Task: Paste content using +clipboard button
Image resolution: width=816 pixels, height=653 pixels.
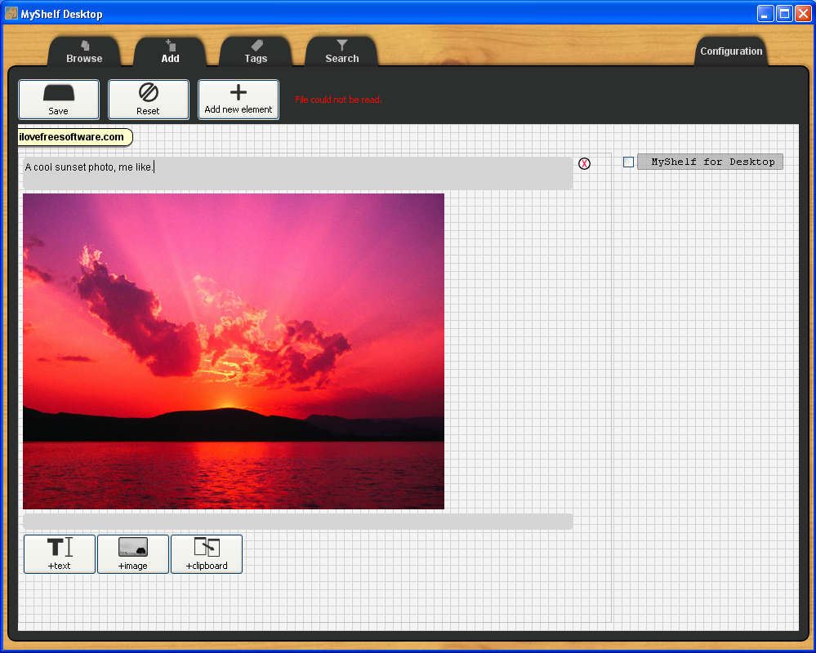Action: pyautogui.click(x=207, y=554)
